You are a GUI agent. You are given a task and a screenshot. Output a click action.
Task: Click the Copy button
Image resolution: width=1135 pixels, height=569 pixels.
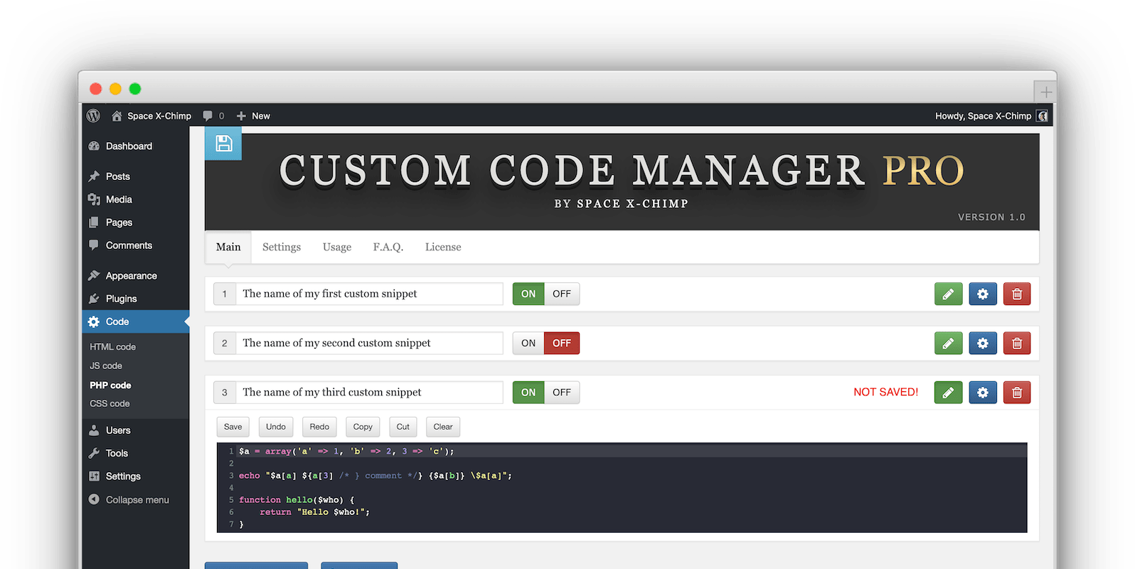click(x=363, y=427)
